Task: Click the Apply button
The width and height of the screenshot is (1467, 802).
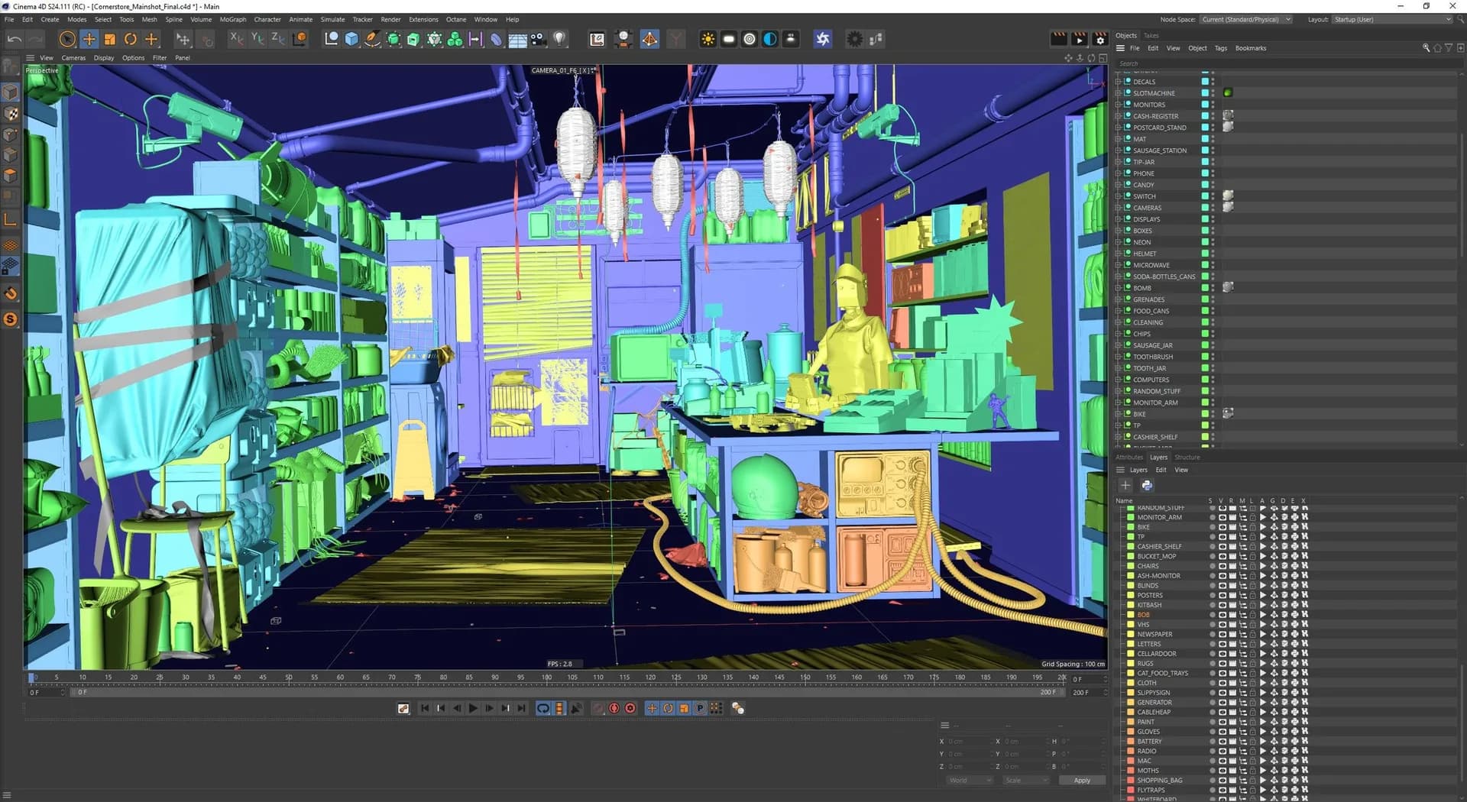Action: (1082, 781)
